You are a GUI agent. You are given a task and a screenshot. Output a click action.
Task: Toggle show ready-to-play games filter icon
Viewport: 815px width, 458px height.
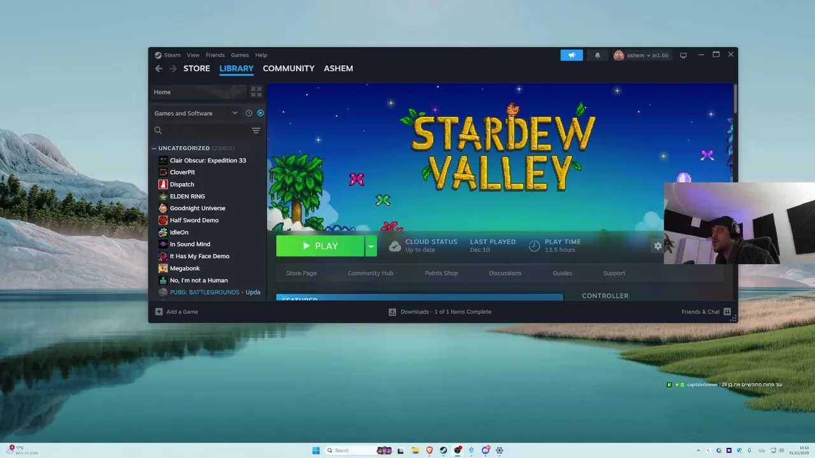260,113
